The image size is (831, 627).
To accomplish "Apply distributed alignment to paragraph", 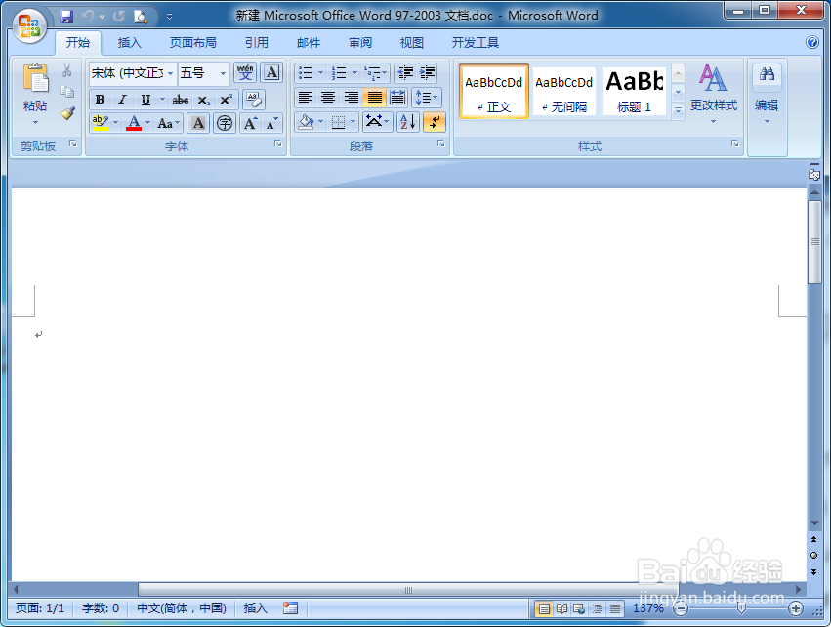I will (x=397, y=98).
